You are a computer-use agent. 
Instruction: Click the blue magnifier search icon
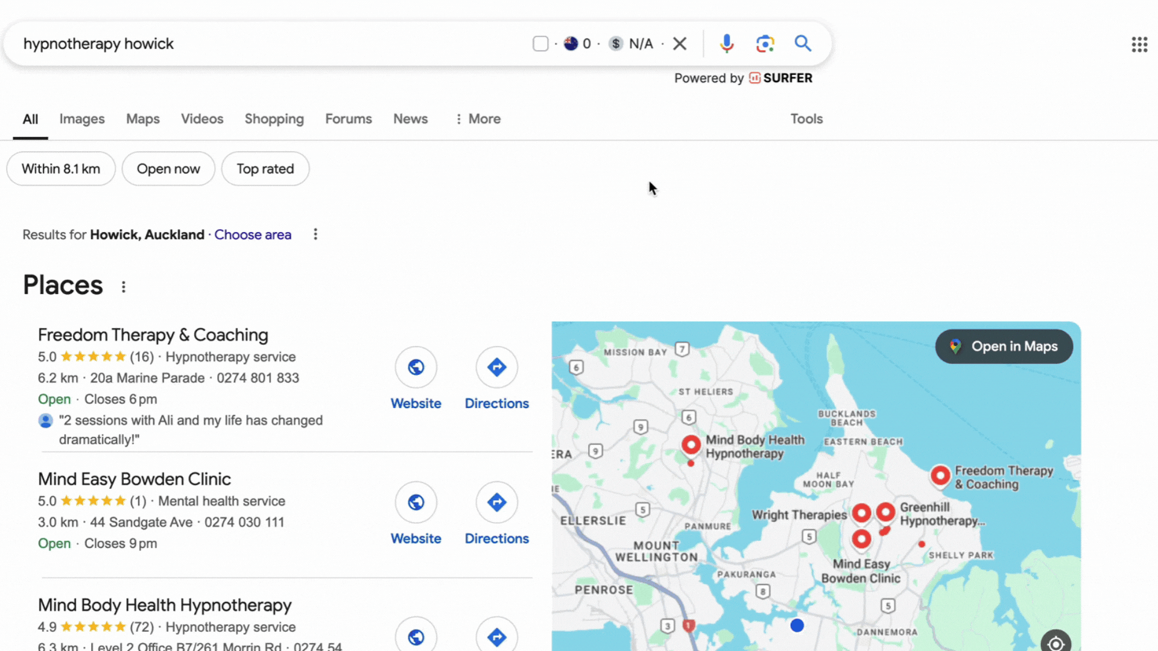[803, 43]
